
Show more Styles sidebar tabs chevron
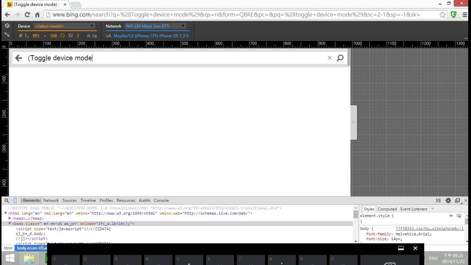pos(433,209)
